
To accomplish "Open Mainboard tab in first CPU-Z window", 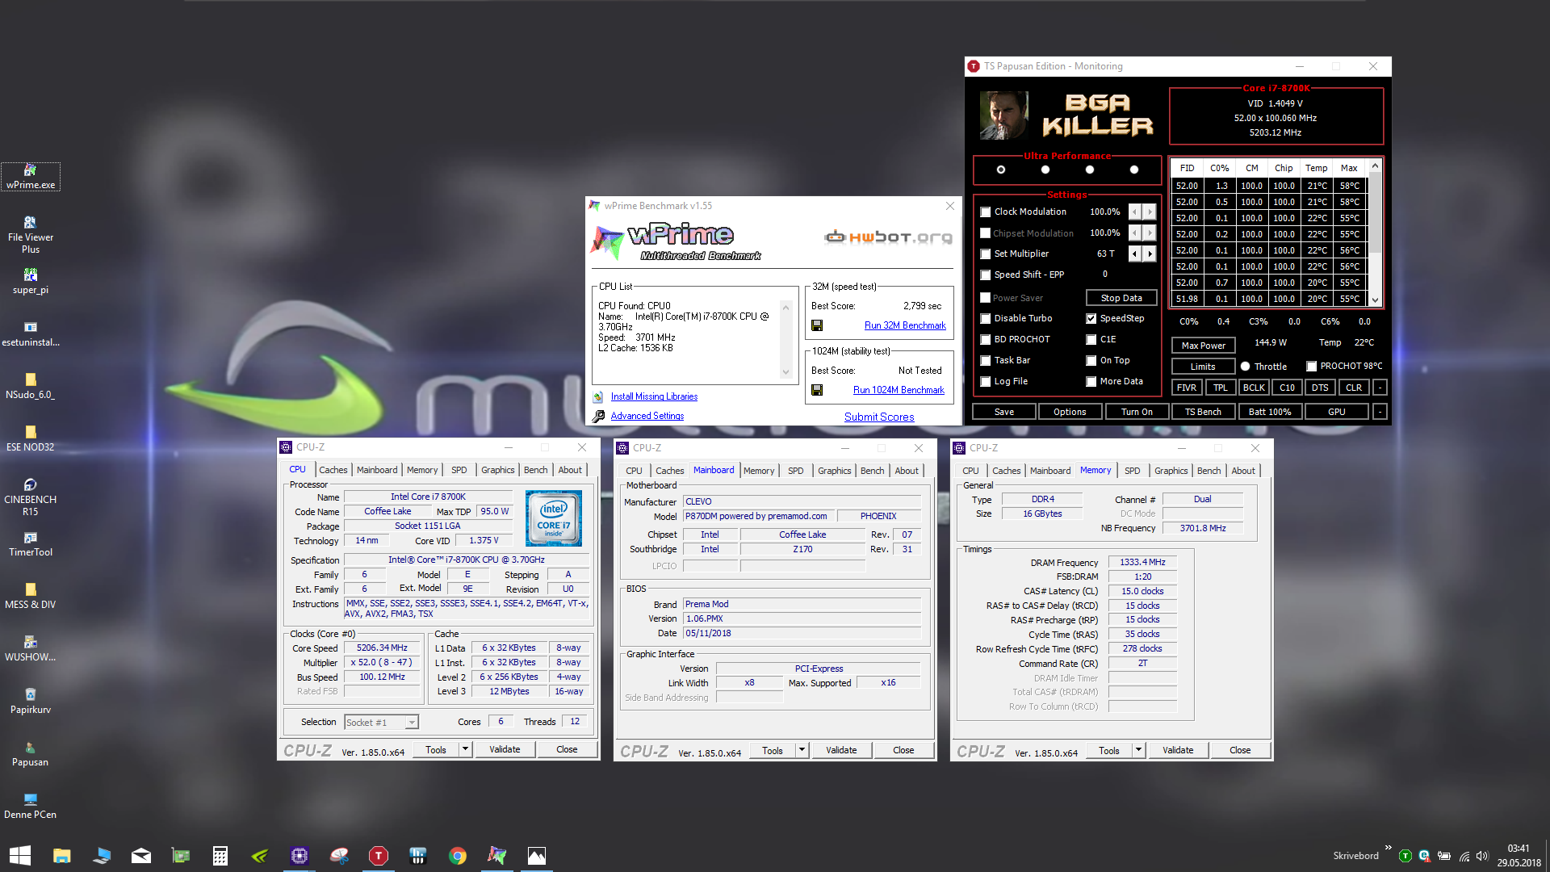I will (377, 470).
